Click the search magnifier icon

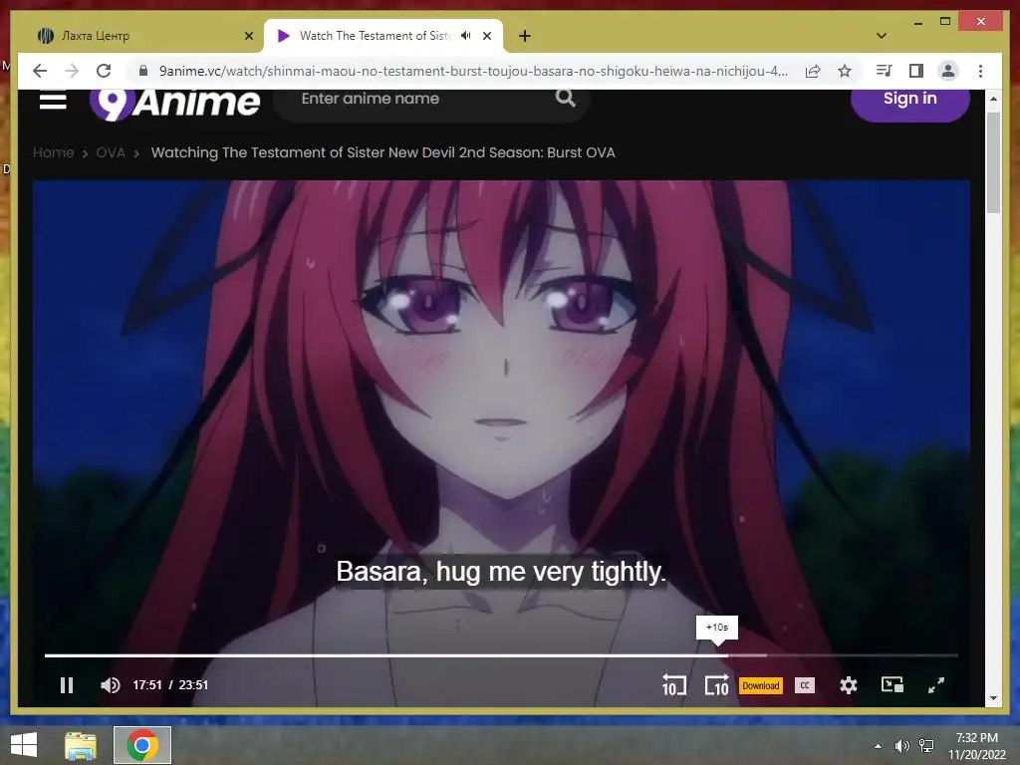(x=566, y=99)
